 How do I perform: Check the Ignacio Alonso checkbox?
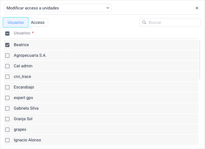(7, 140)
